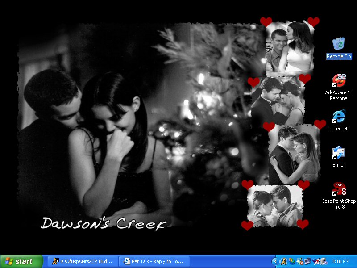The width and height of the screenshot is (357, 268).
Task: Open the Windows Start menu
Action: [21, 261]
